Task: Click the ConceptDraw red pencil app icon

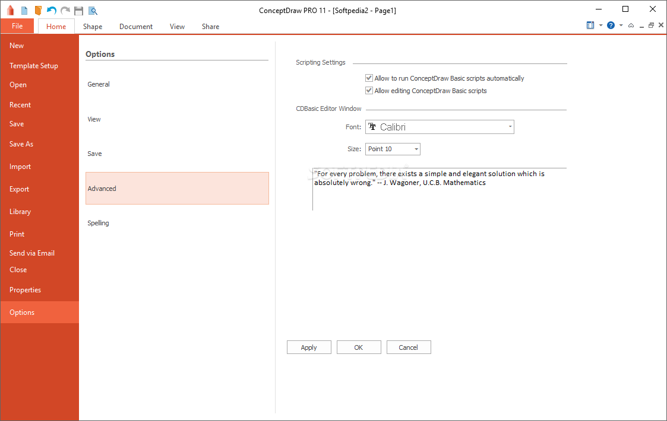Action: tap(11, 10)
